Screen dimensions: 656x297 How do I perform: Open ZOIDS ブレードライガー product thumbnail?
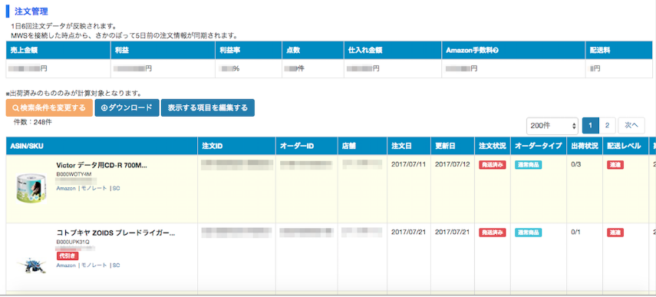click(x=31, y=266)
